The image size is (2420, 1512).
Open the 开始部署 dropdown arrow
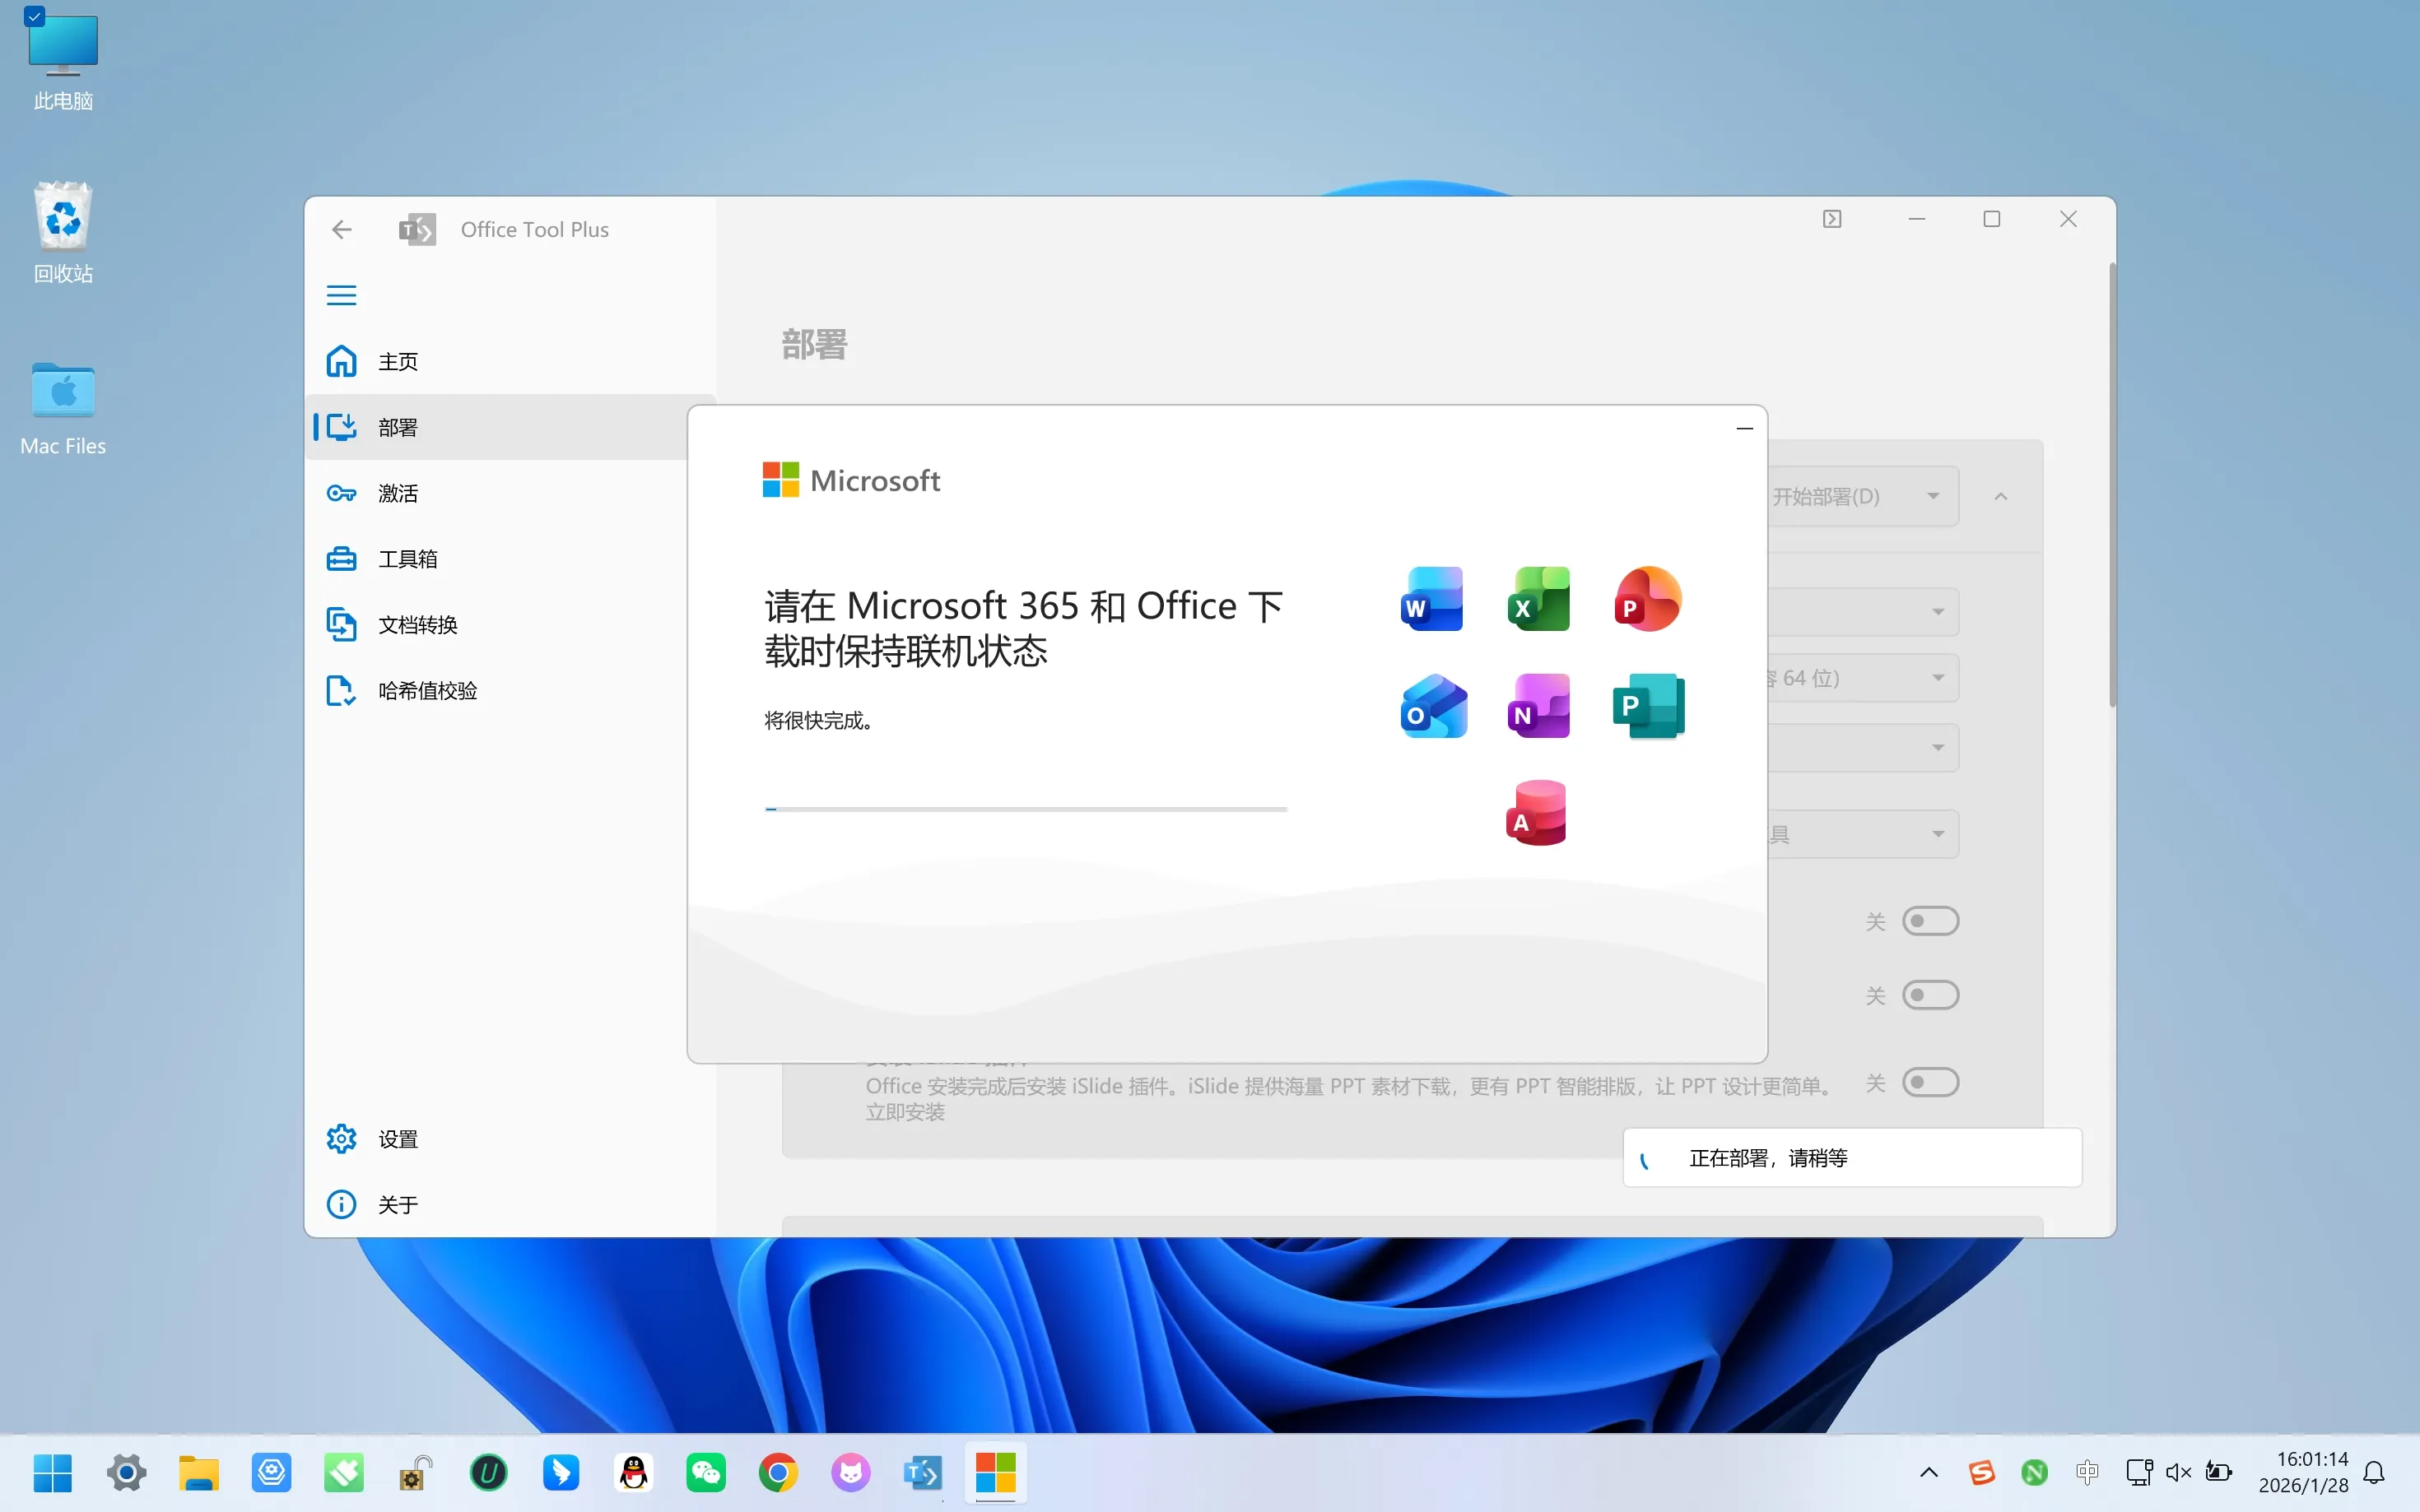point(1933,496)
